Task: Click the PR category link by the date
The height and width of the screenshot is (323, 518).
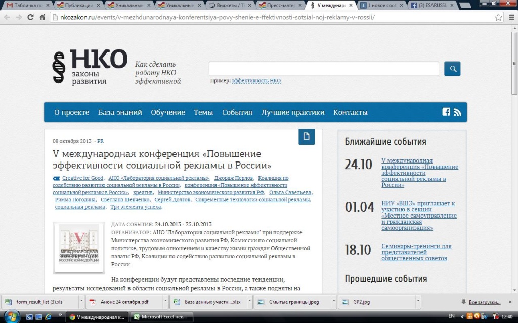Action: tap(101, 141)
